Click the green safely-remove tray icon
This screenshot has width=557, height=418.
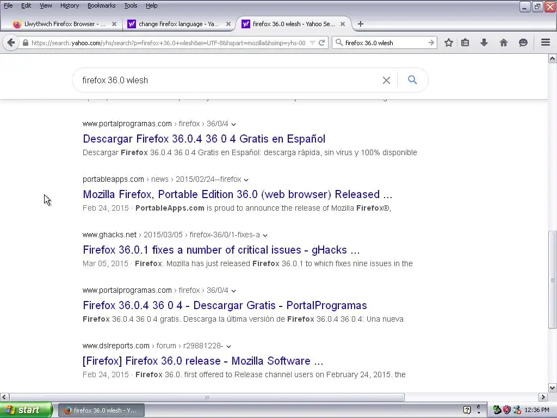point(497,410)
